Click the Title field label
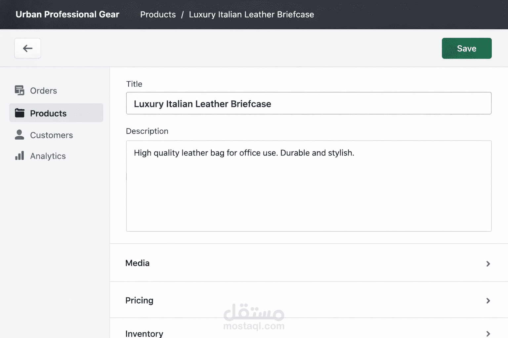Image resolution: width=508 pixels, height=338 pixels. pos(134,84)
